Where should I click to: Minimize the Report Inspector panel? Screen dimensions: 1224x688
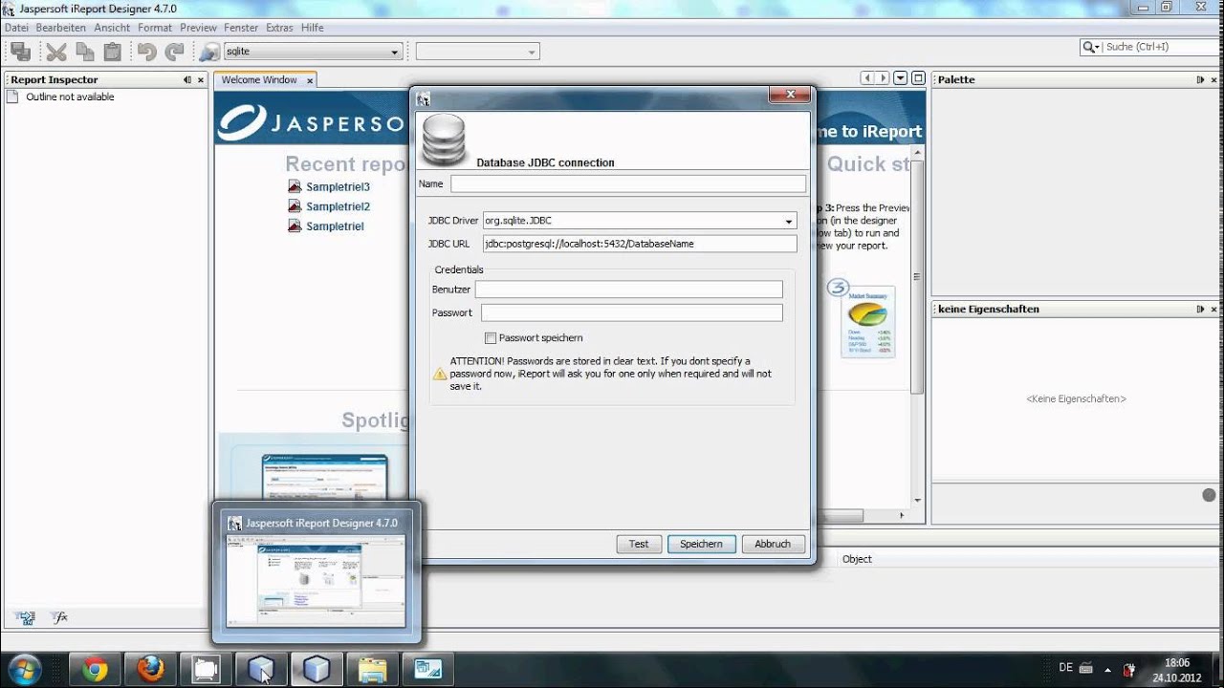187,80
